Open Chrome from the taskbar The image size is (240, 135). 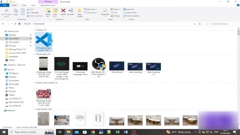(x=93, y=132)
